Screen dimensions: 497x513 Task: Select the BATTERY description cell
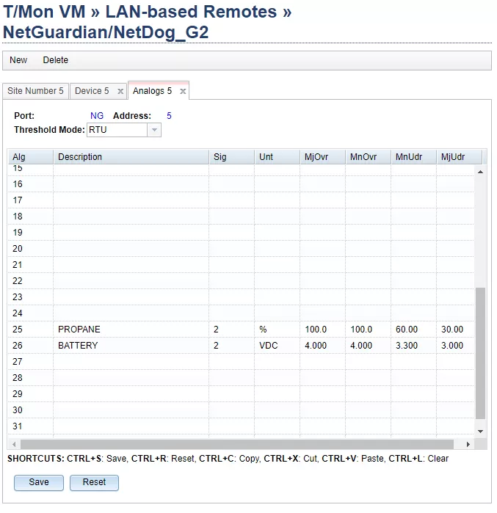130,346
